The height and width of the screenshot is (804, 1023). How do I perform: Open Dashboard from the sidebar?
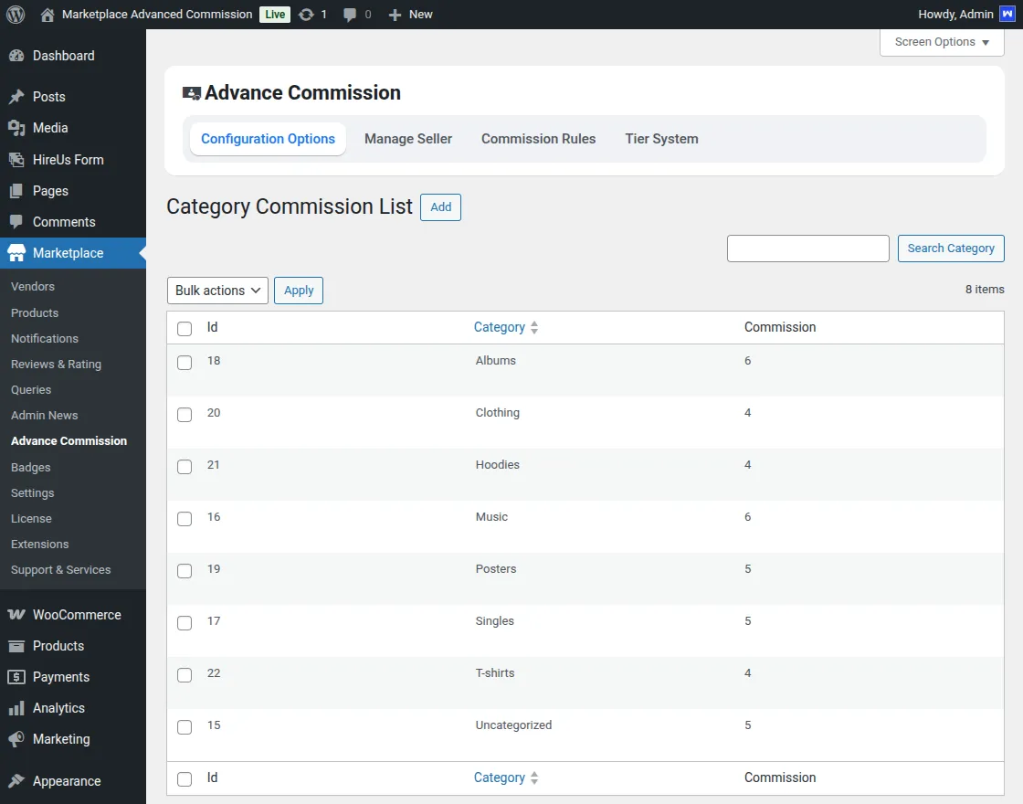63,56
